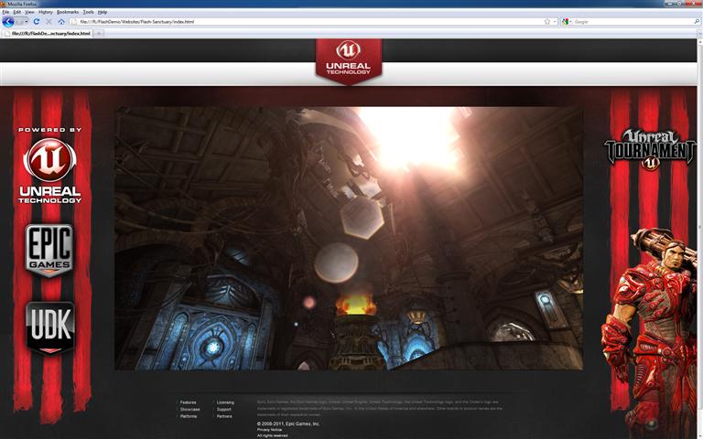Open the address bar history dropdown
Screen dimensions: 703x439
click(555, 21)
